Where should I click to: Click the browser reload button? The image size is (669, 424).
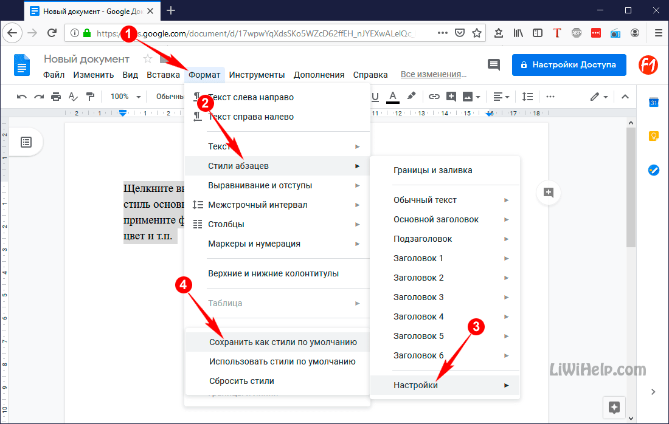point(52,33)
